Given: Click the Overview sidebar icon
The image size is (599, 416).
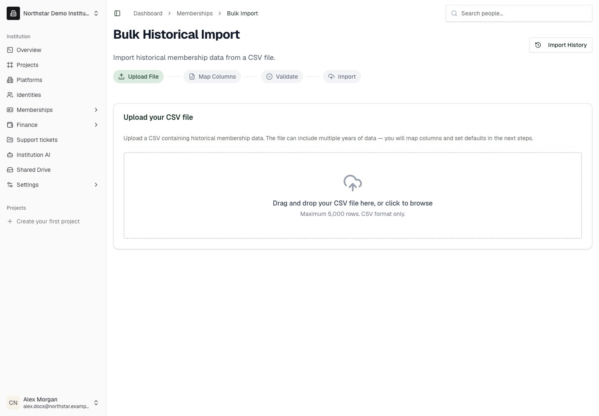Looking at the screenshot, I should coord(10,50).
